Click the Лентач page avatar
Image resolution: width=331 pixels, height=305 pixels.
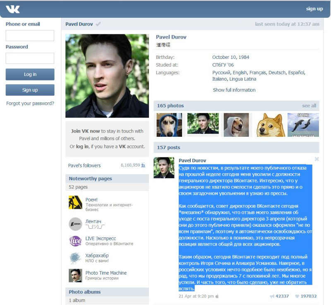tap(75, 224)
